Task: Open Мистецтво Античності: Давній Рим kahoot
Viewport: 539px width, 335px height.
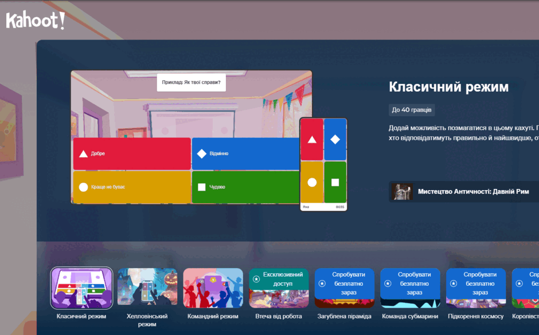Action: (464, 191)
